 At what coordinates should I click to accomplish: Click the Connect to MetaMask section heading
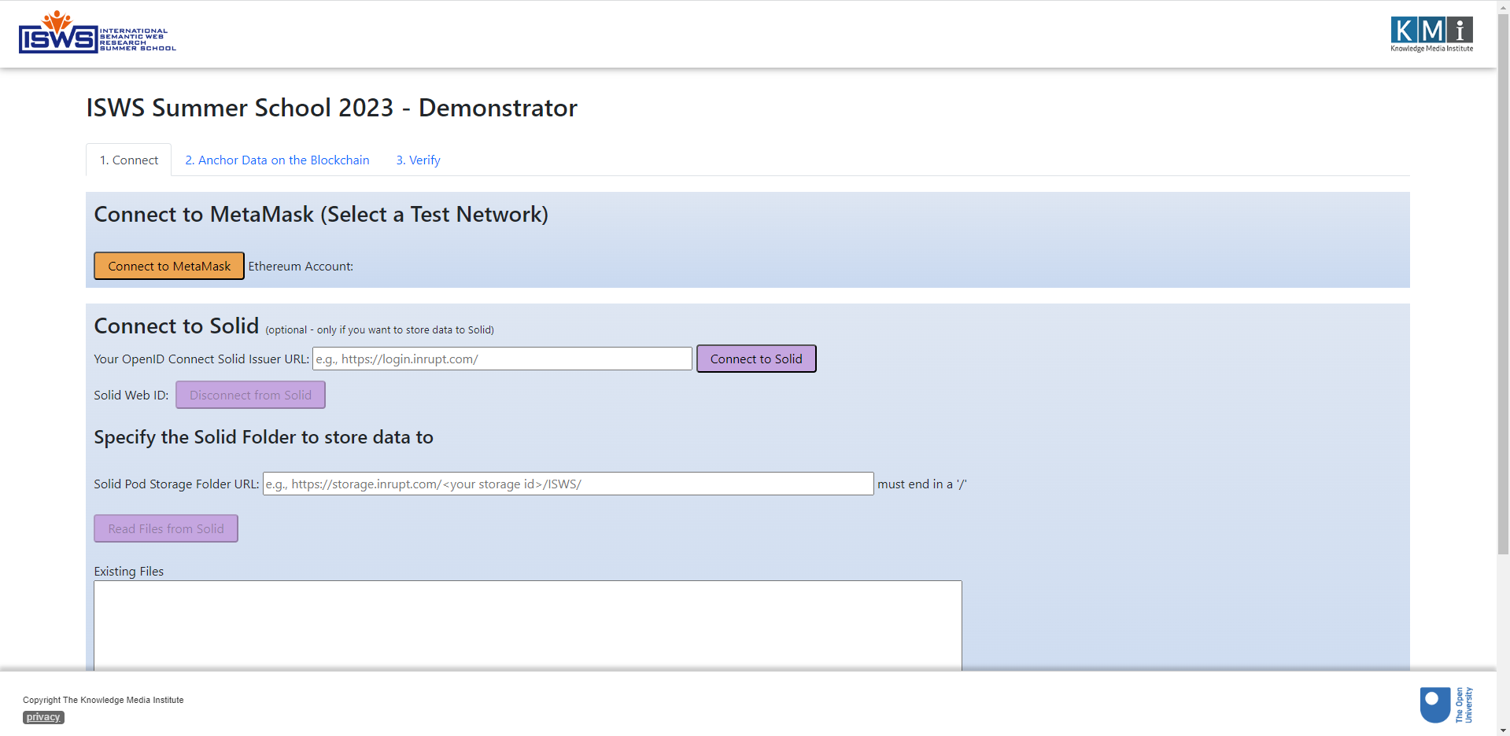[321, 214]
